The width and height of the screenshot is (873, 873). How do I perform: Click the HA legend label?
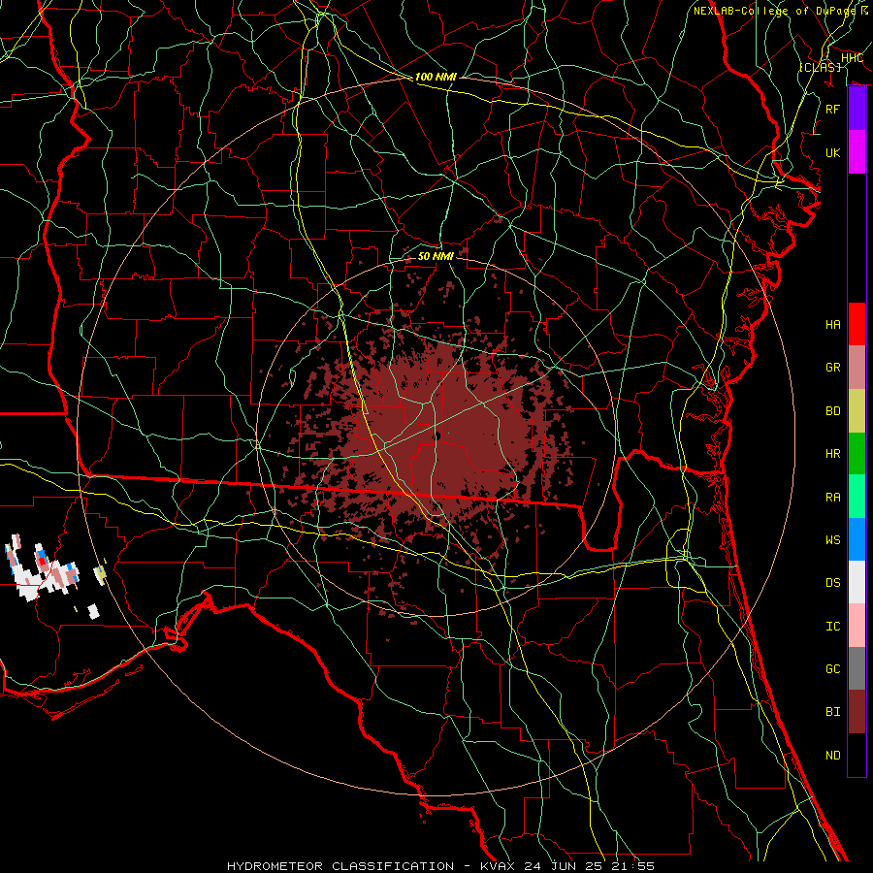point(832,325)
